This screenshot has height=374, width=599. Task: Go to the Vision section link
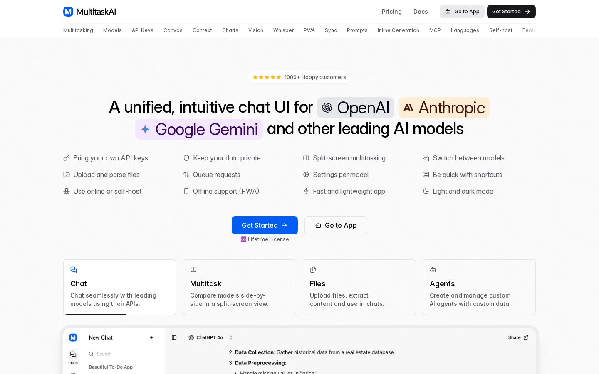point(256,30)
